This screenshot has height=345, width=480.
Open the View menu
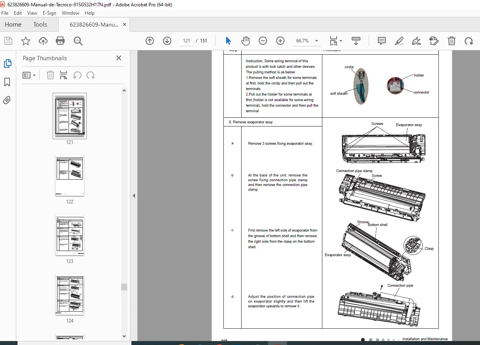pos(32,13)
